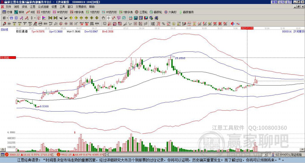This screenshot has width=305, height=163.
Task: Open the 六角形 hexagon tool
Action: click(171, 12)
